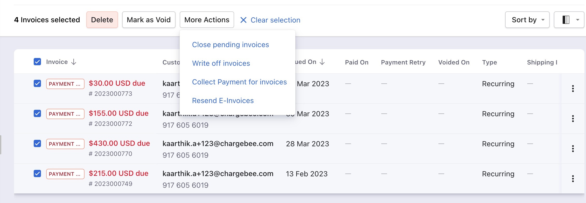
Task: Click Mark as Void button
Action: tap(149, 20)
